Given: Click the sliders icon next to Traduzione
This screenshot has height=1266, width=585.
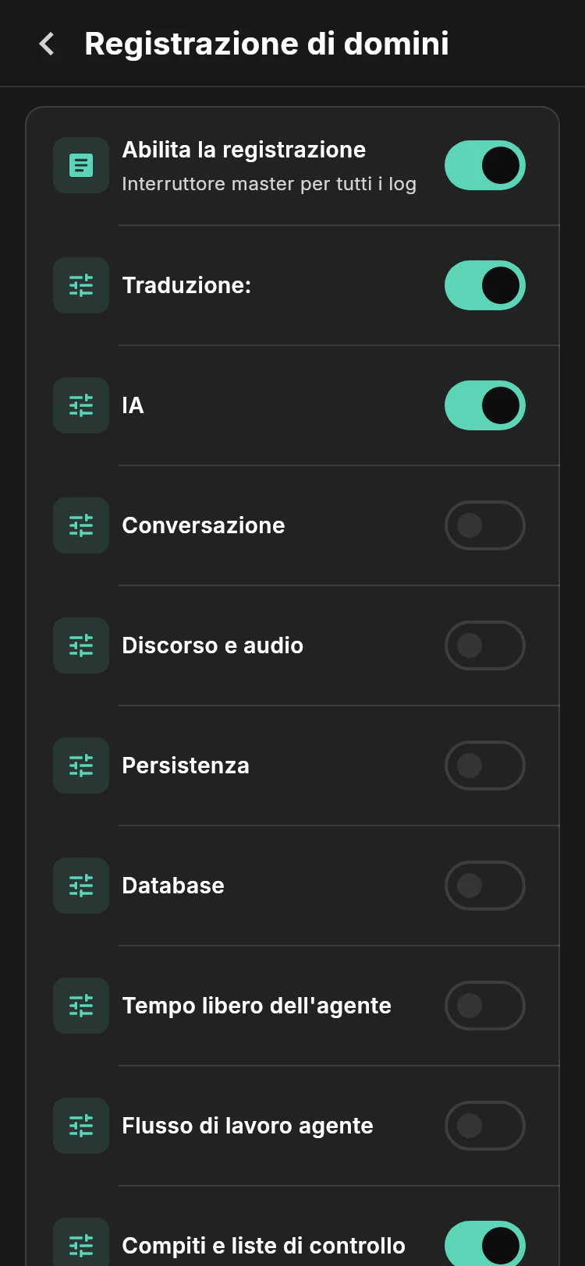Looking at the screenshot, I should tap(81, 285).
